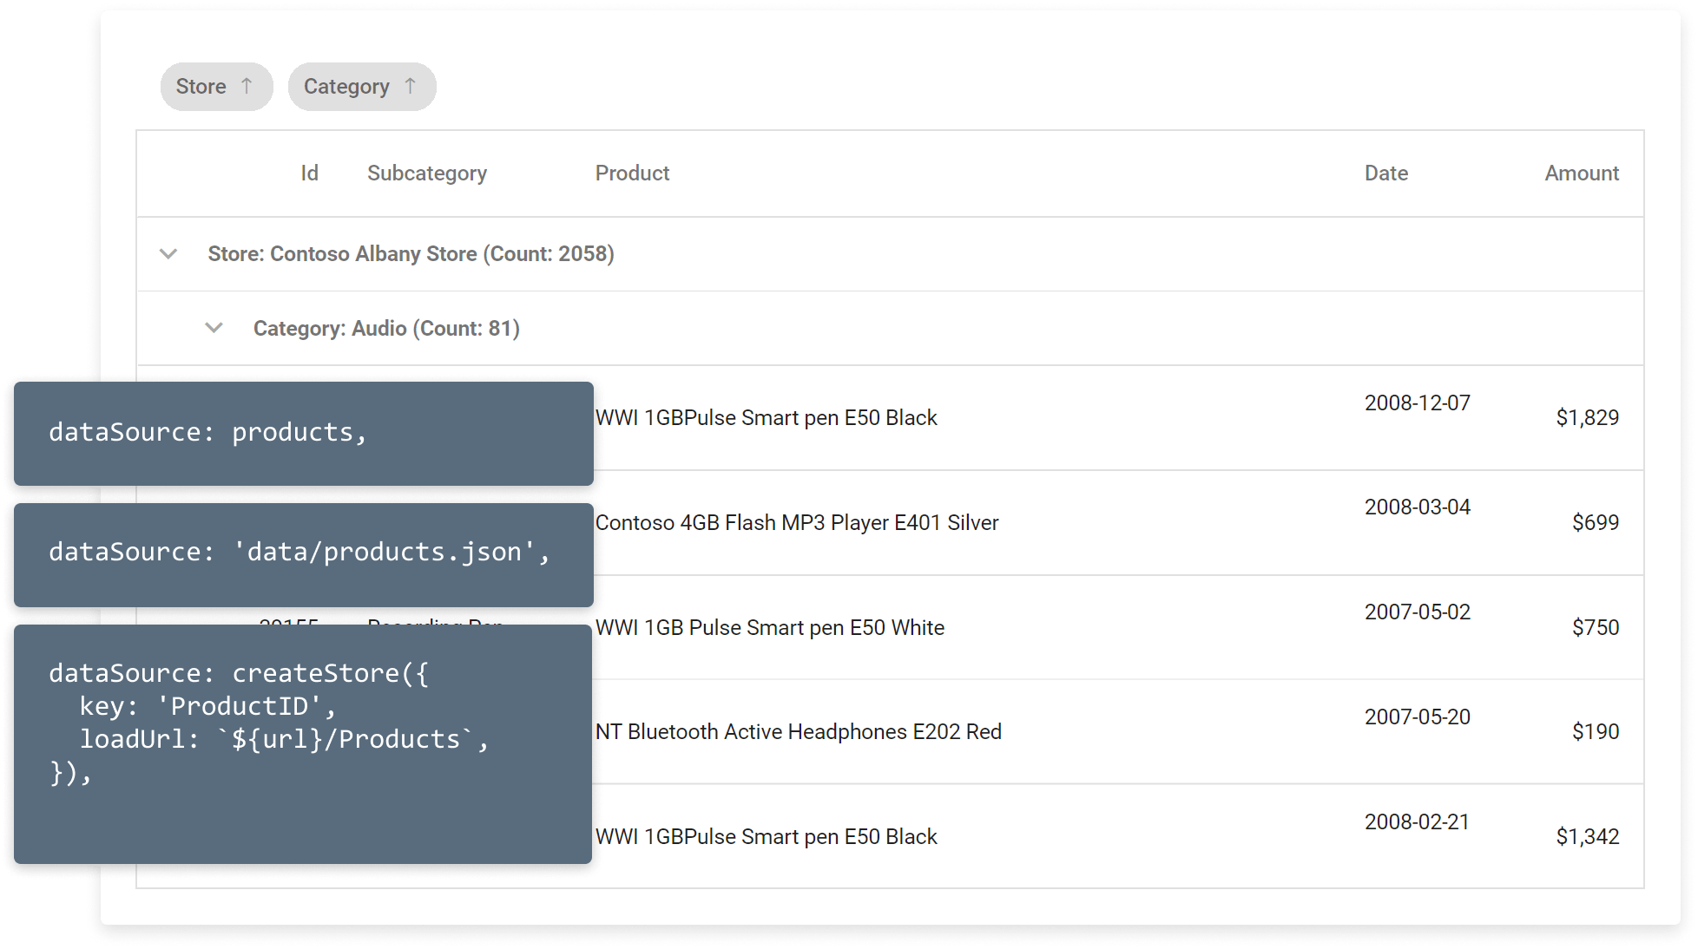Sort by the Subcategory column header
This screenshot has height=949, width=1698.
coord(426,173)
